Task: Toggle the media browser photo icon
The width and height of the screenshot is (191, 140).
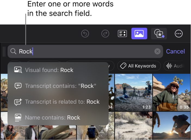Action: pyautogui.click(x=139, y=34)
